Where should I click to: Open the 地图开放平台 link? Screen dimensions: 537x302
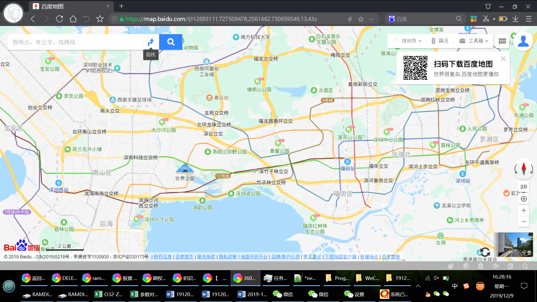point(254,257)
